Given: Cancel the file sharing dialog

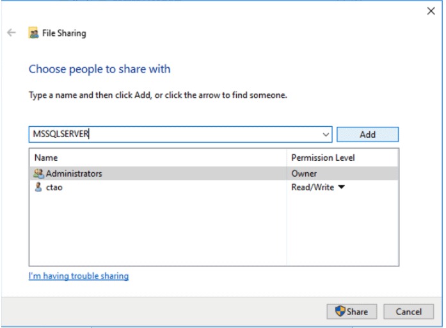Looking at the screenshot, I should (408, 312).
